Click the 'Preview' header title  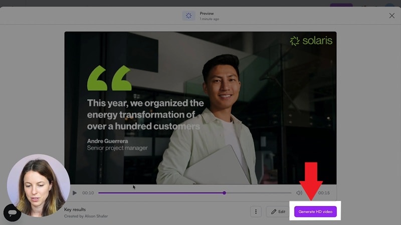(207, 13)
